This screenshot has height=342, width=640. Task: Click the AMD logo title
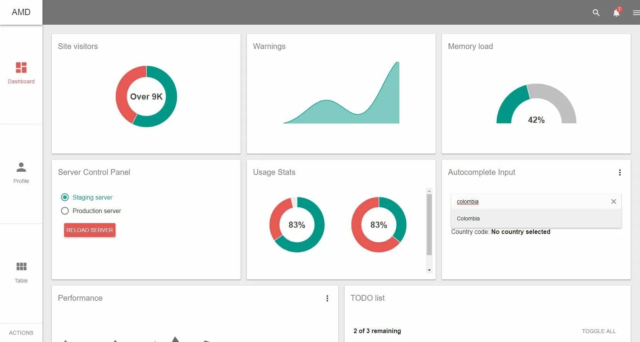(x=21, y=12)
